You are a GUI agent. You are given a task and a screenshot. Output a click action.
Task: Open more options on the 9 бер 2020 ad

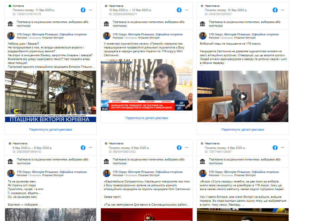(90, 148)
